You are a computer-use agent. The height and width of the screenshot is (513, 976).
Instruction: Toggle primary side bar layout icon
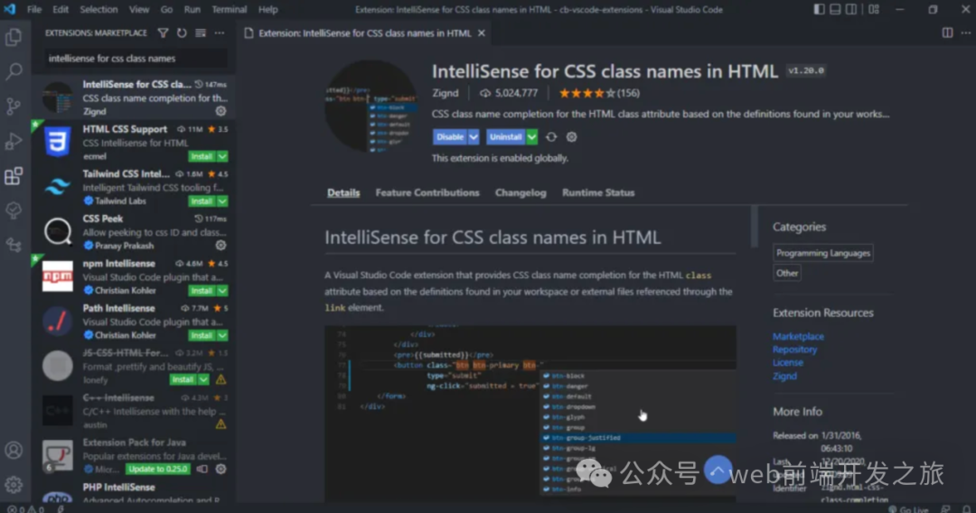pos(819,9)
